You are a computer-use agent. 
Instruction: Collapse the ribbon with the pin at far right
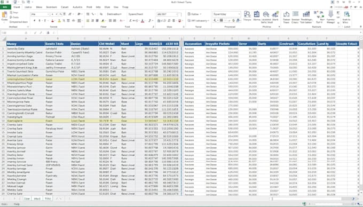point(361,27)
